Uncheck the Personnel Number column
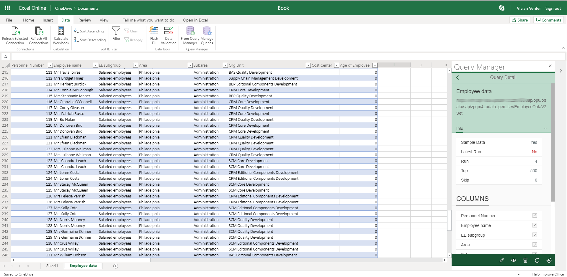567x277 pixels. coord(535,215)
